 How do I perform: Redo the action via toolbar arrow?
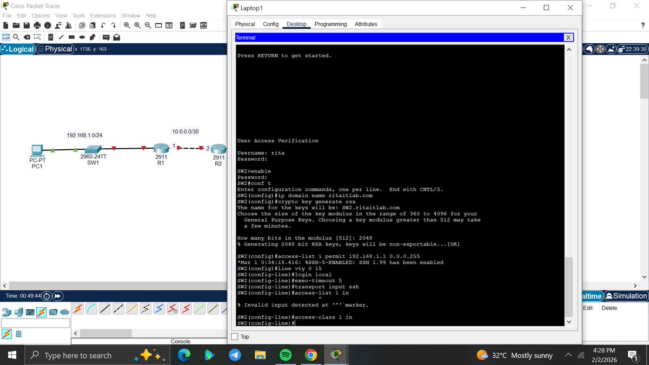tap(114, 25)
